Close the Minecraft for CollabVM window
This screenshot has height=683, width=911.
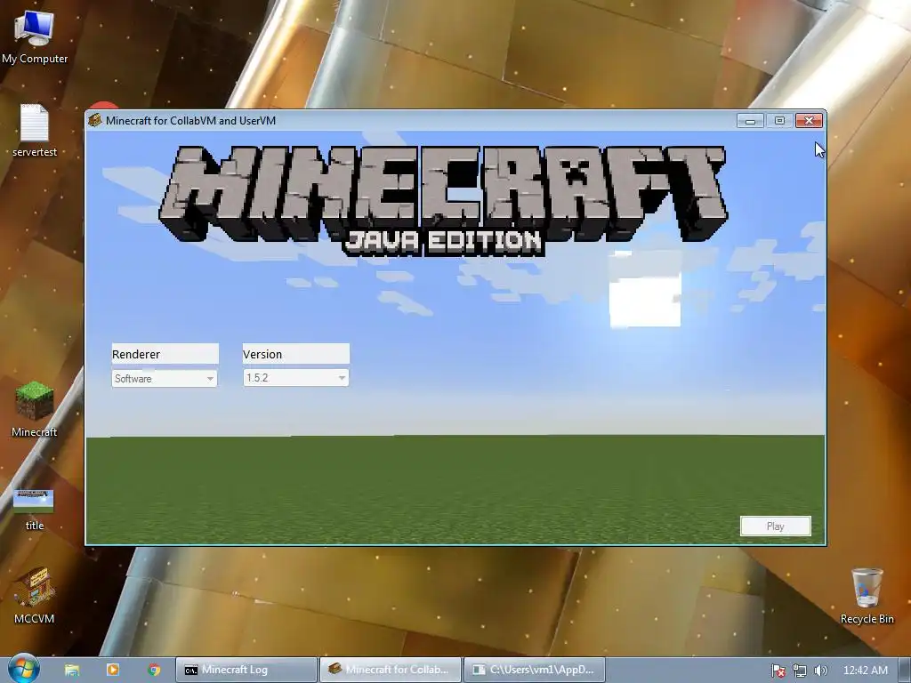[809, 121]
